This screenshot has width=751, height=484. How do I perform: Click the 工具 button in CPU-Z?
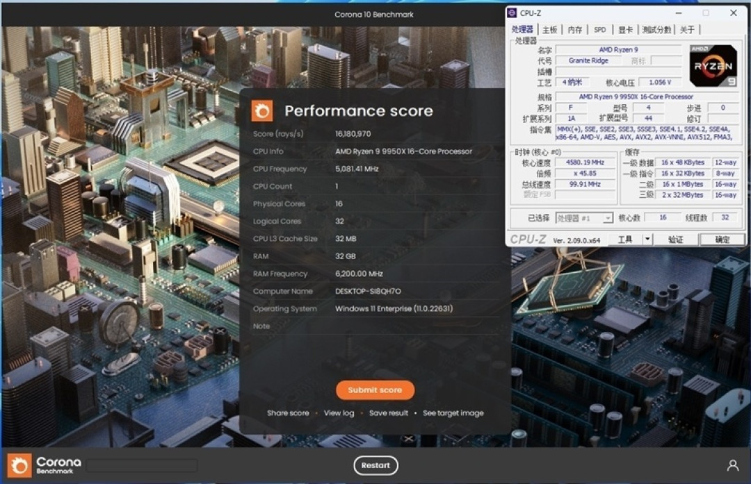pos(625,239)
